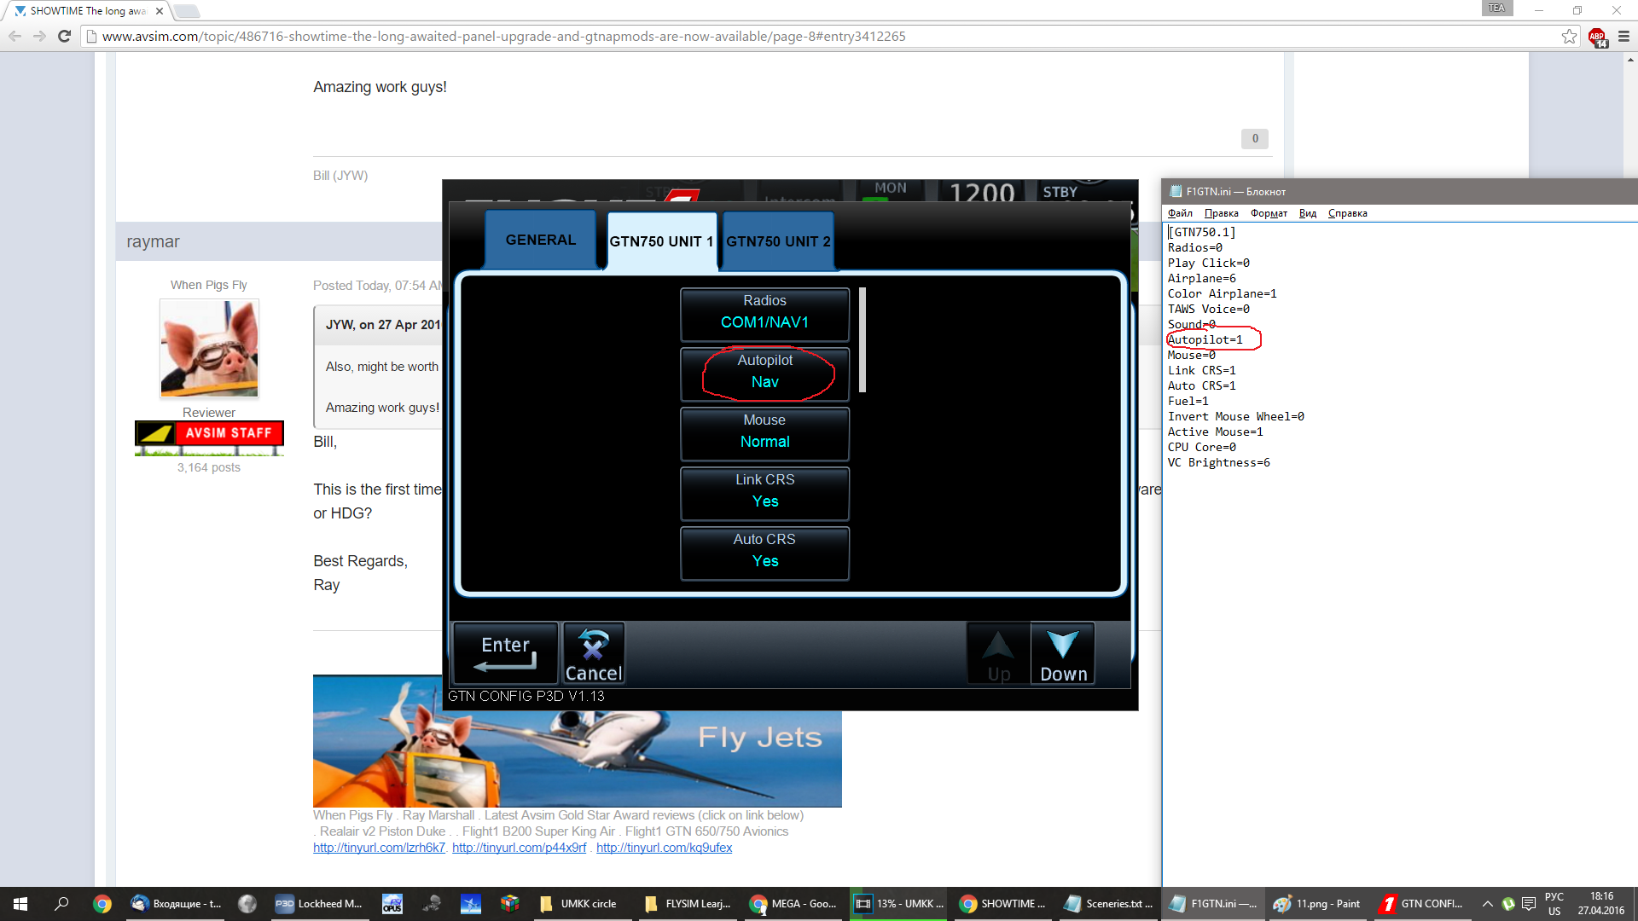Open the FLYSIM Learjet folder taskbar item
1638x921 pixels.
click(x=688, y=904)
